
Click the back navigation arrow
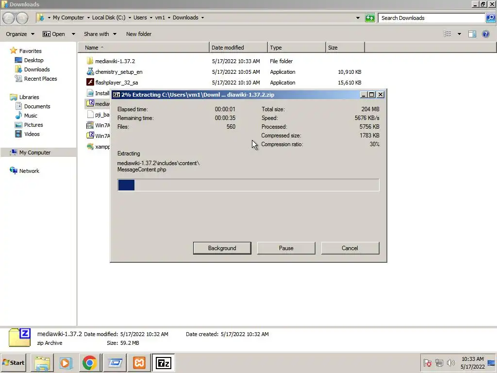coord(9,18)
